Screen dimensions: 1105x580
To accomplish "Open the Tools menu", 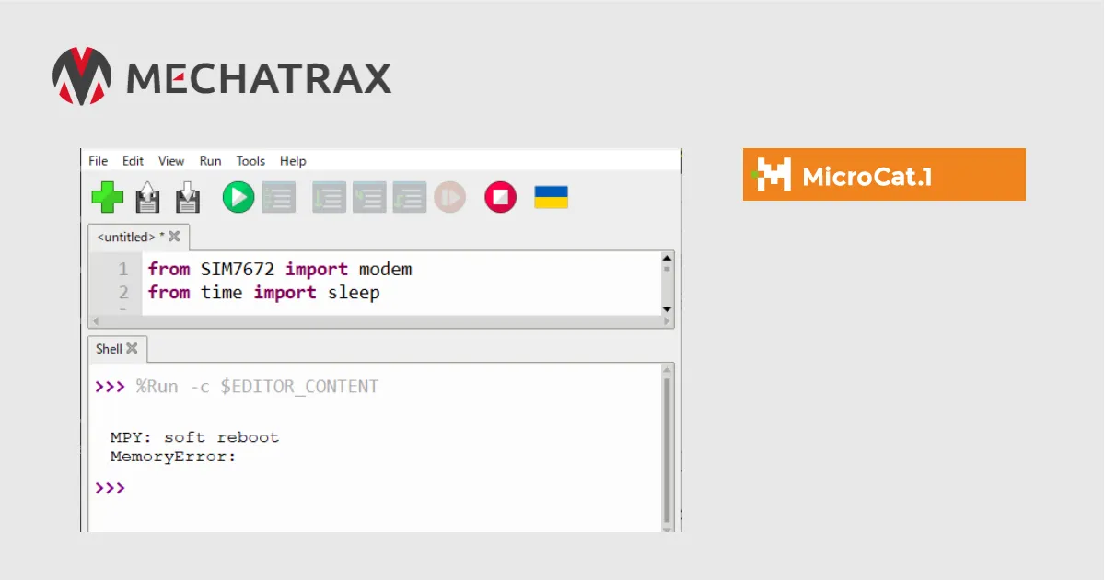I will pyautogui.click(x=250, y=160).
